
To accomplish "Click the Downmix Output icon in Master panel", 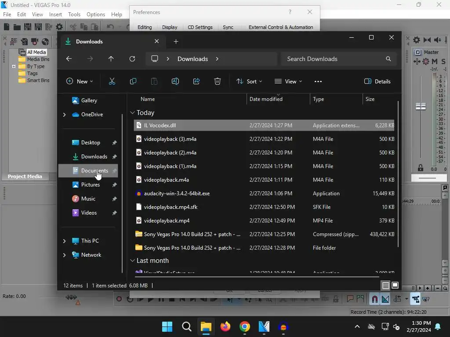I will tap(427, 40).
